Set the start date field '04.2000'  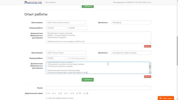56,28
